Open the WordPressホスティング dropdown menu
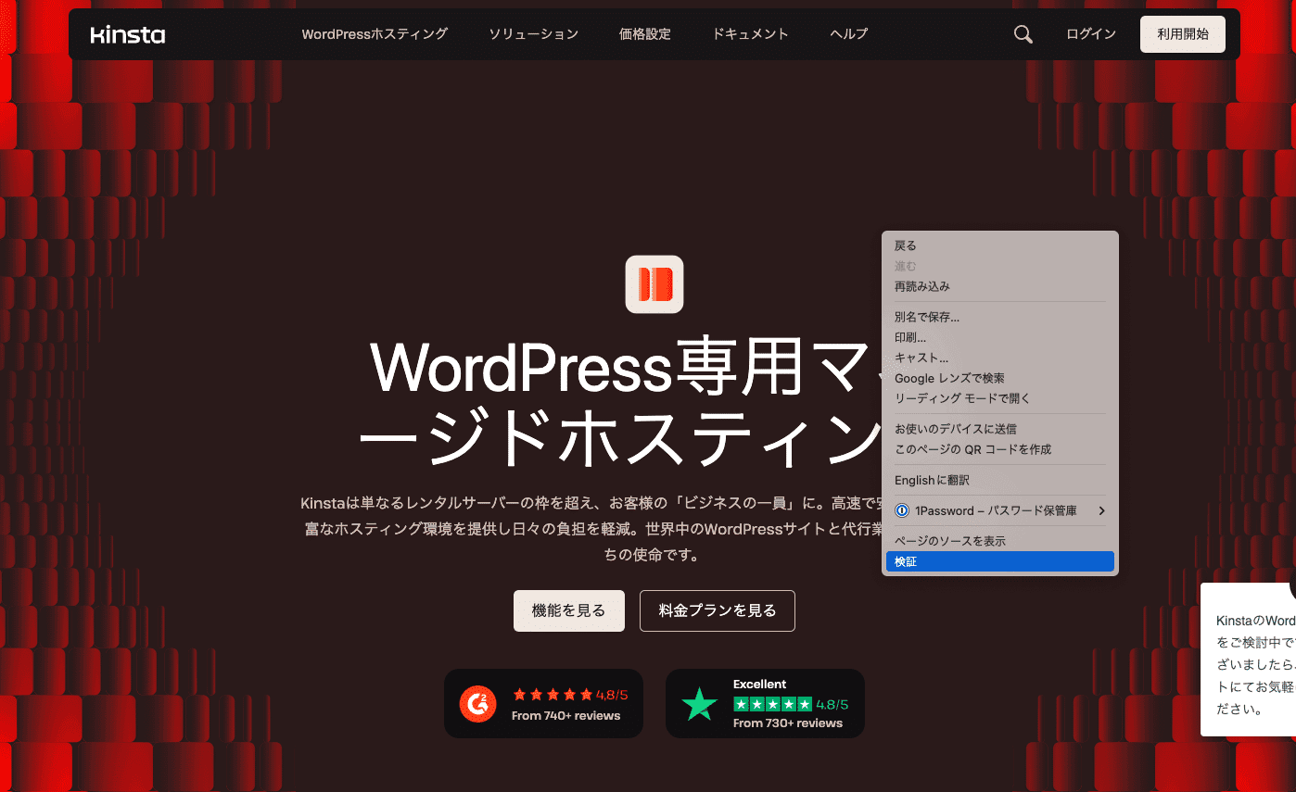This screenshot has width=1296, height=792. (x=375, y=33)
